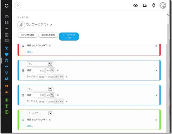
Task: Click 追加... link in the red step
Action: (30, 52)
